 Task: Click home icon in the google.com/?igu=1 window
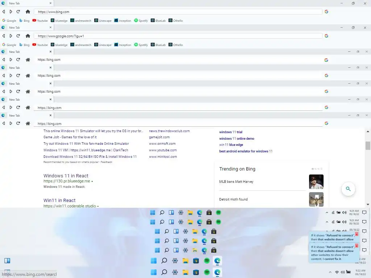(x=28, y=36)
